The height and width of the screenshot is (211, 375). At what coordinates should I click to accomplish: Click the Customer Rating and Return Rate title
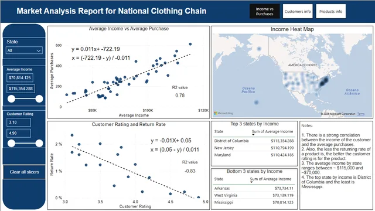coord(129,124)
